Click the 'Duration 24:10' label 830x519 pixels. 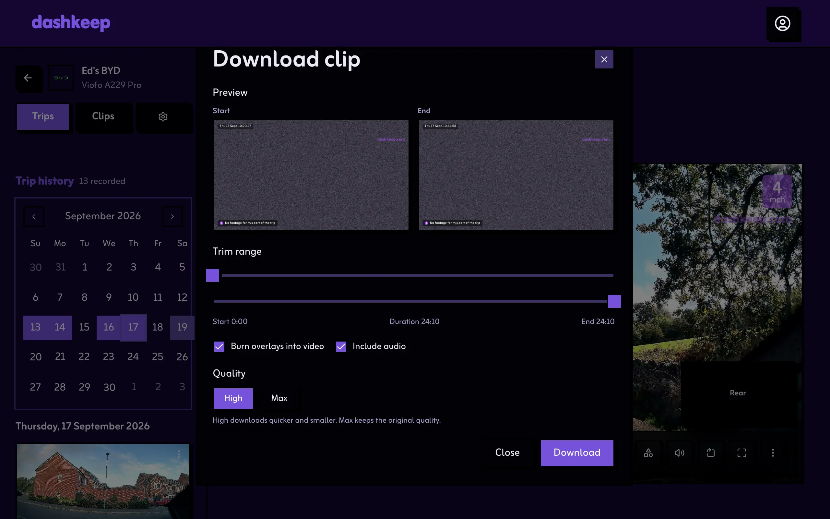point(414,322)
